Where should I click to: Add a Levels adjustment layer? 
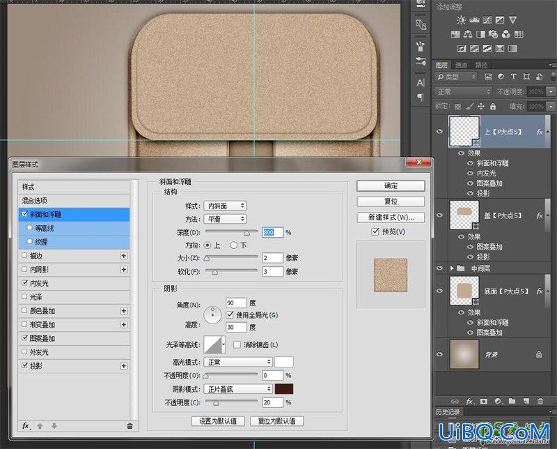[474, 20]
